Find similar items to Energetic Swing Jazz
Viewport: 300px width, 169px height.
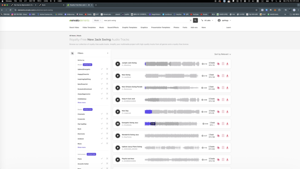pyautogui.click(x=218, y=124)
